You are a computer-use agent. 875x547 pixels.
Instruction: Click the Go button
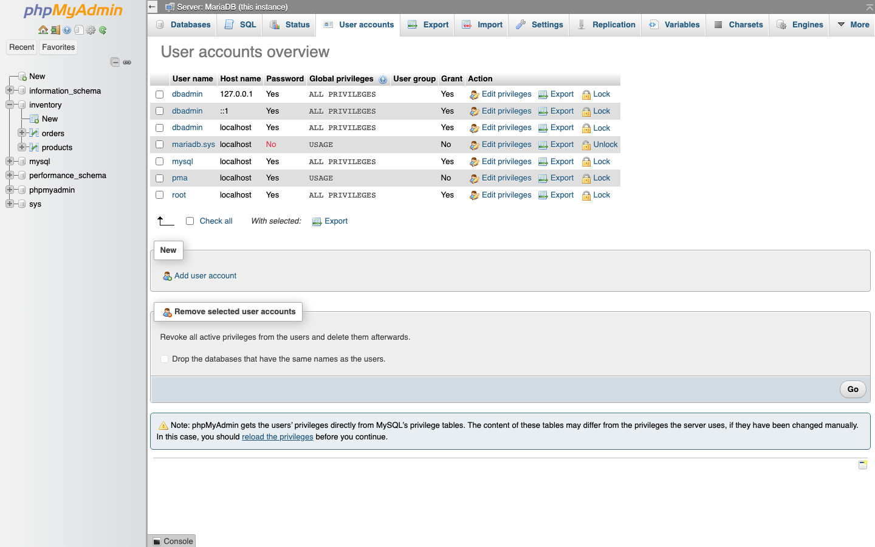853,390
